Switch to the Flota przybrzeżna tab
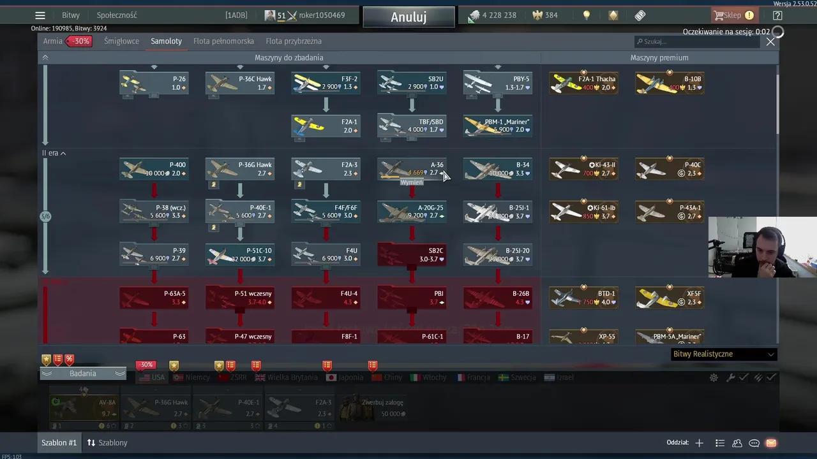Screen dimensions: 817x459 [x=294, y=41]
